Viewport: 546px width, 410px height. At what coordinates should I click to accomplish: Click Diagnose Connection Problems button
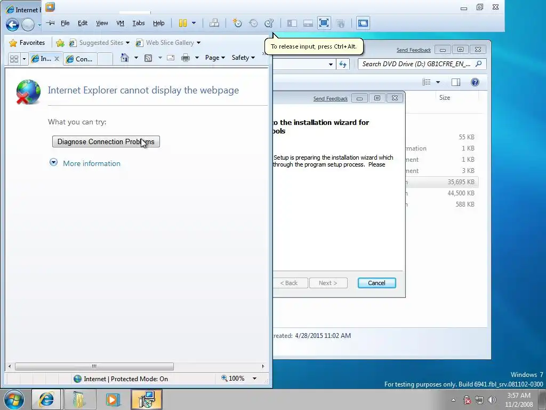click(106, 141)
